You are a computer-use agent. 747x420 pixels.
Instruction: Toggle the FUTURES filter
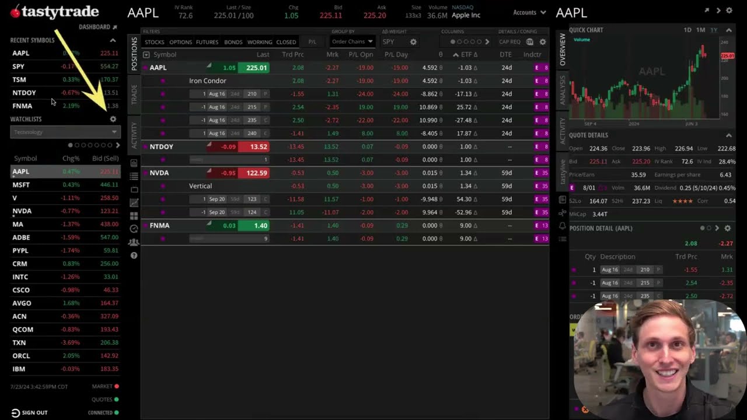coord(207,42)
